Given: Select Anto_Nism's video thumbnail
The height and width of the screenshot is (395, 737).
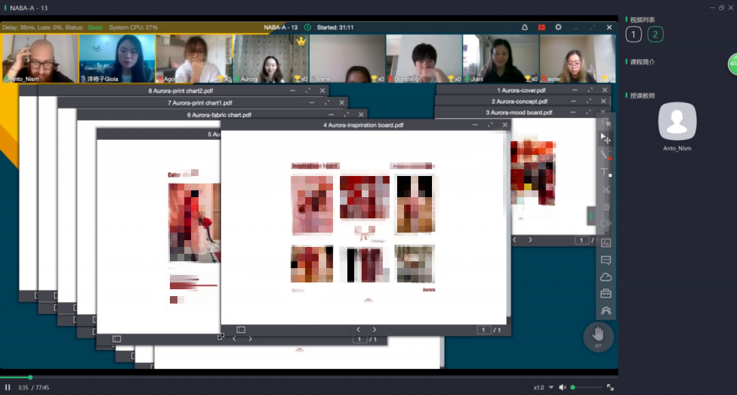Looking at the screenshot, I should click(x=40, y=58).
